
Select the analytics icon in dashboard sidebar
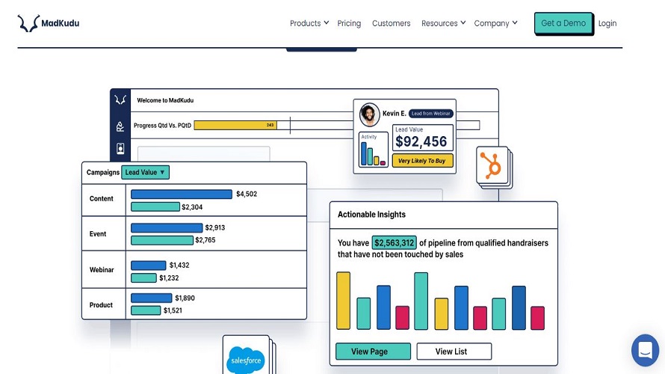[120, 126]
